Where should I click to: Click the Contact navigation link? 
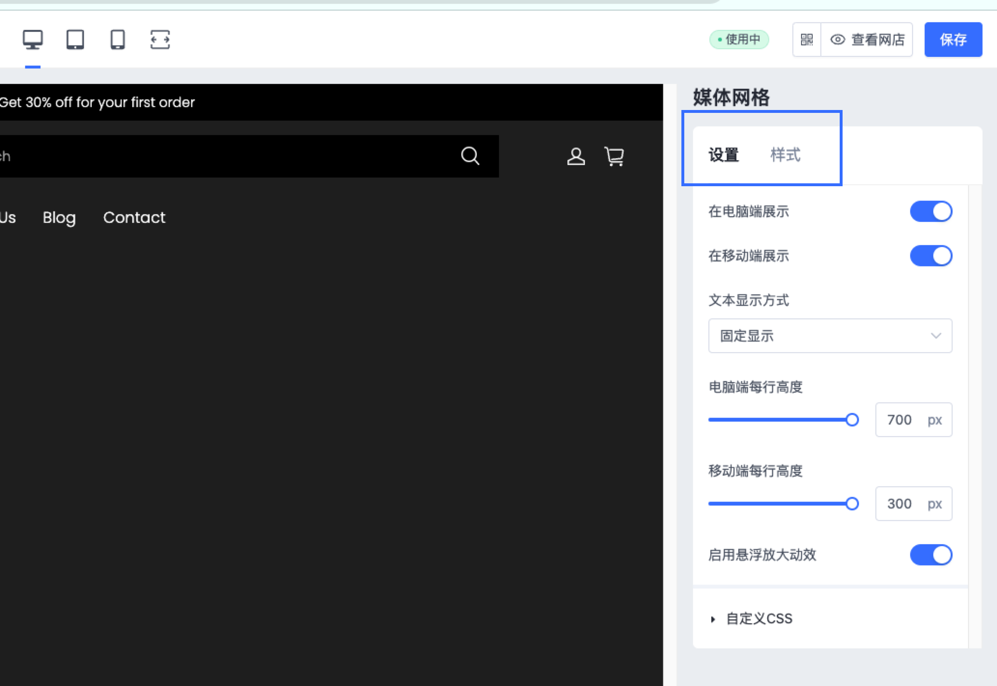[x=134, y=218]
